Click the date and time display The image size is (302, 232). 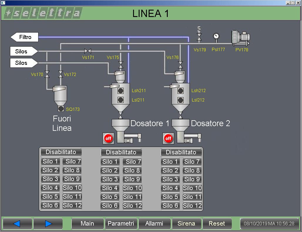click(x=269, y=223)
